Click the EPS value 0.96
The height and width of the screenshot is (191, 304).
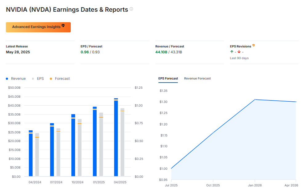tap(85, 52)
